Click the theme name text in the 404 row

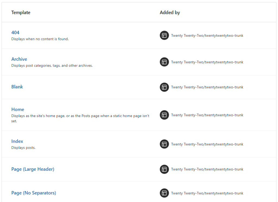207,35
